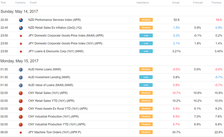Open NZD Performance Services Index (APR) event

[54, 20]
